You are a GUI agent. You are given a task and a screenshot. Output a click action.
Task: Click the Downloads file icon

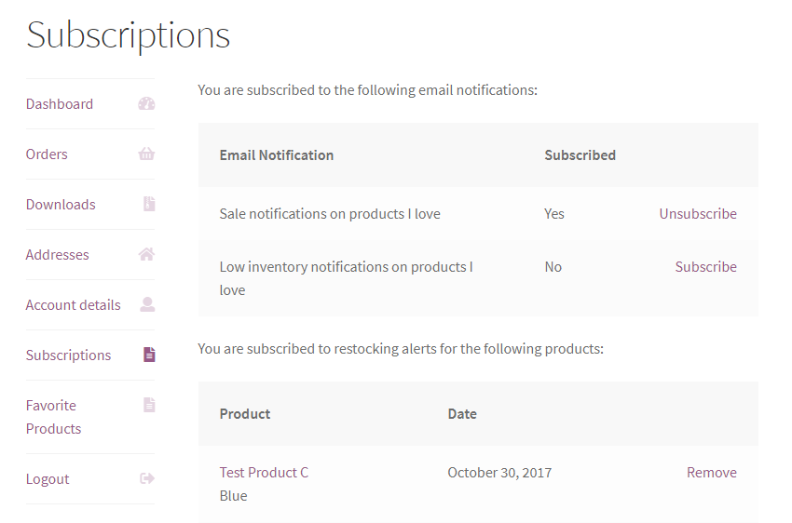148,205
